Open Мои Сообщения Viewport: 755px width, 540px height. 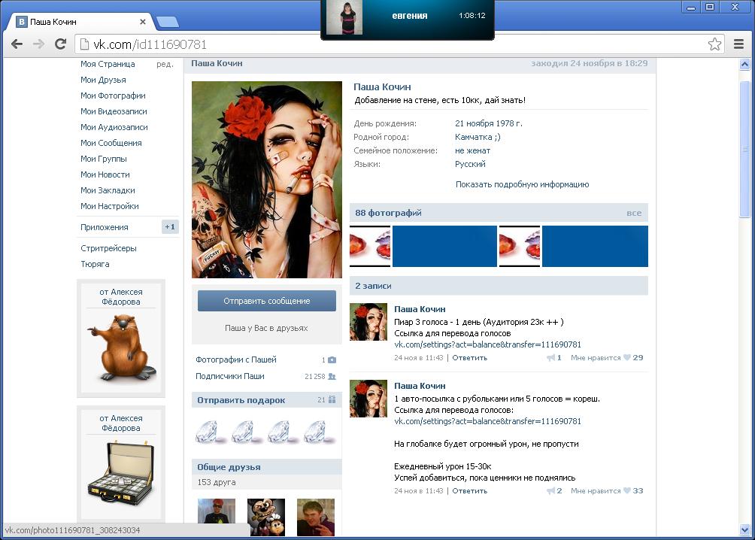point(111,143)
